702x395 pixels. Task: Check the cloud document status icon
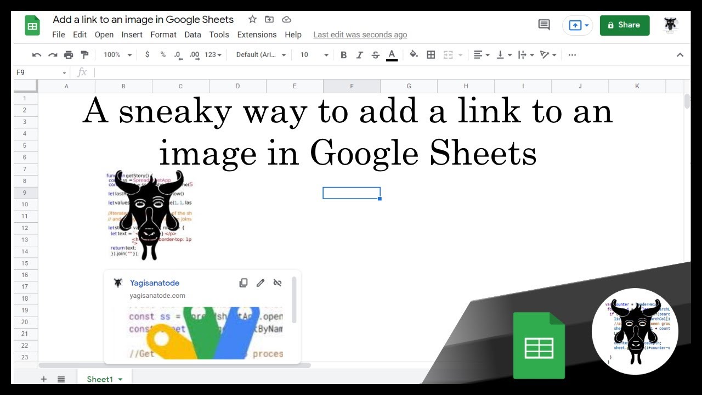click(x=286, y=19)
